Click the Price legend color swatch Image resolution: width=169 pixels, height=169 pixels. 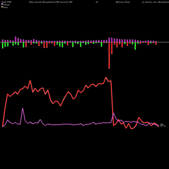pyautogui.click(x=2, y=7)
